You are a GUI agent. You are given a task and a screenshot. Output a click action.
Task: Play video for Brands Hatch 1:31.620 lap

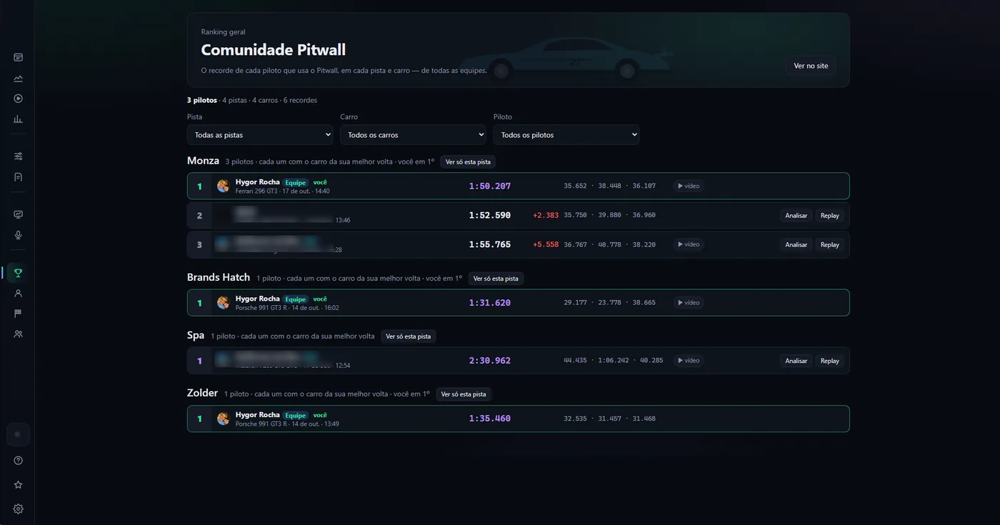click(x=688, y=303)
